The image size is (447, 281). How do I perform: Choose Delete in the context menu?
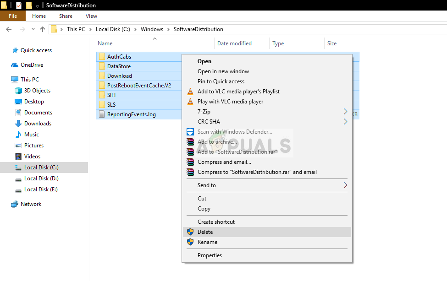coord(267,232)
